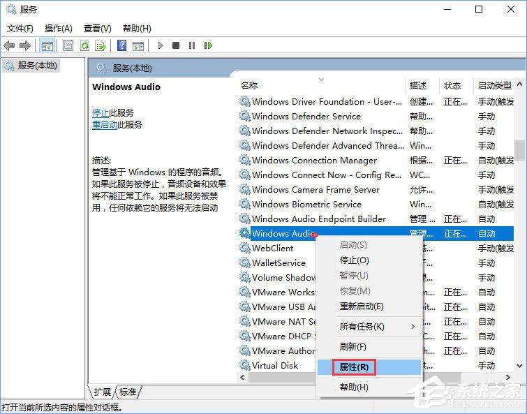Sort by the 描述 column header
Viewport: 527px width, 414px height.
[x=422, y=85]
